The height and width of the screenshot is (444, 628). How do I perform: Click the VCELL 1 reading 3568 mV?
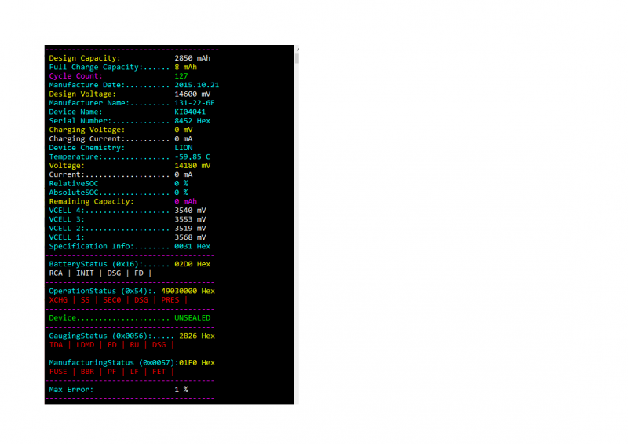190,237
